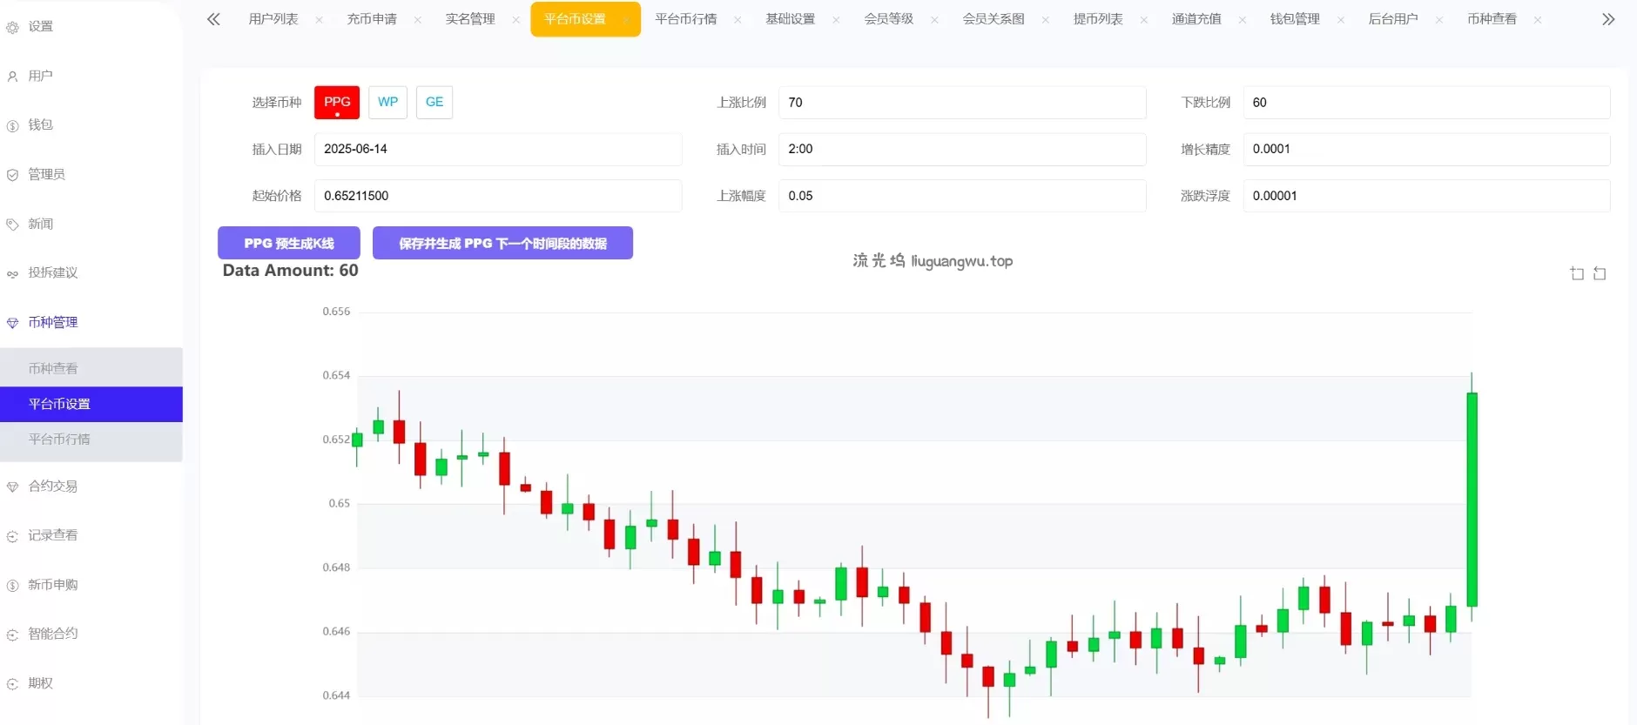Click the PPG 预生成K线 button
The height and width of the screenshot is (725, 1637).
[288, 244]
